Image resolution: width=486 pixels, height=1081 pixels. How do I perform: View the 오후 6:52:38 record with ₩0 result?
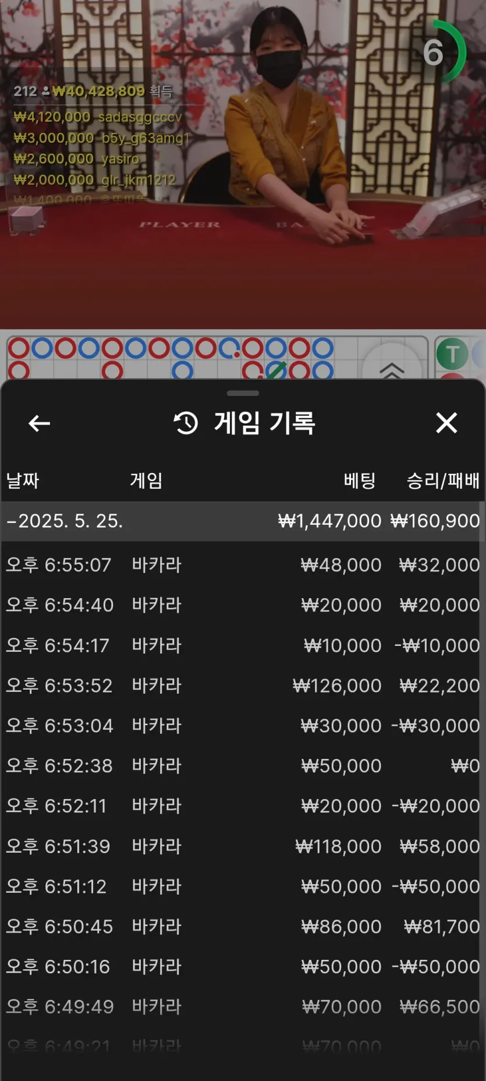point(243,766)
